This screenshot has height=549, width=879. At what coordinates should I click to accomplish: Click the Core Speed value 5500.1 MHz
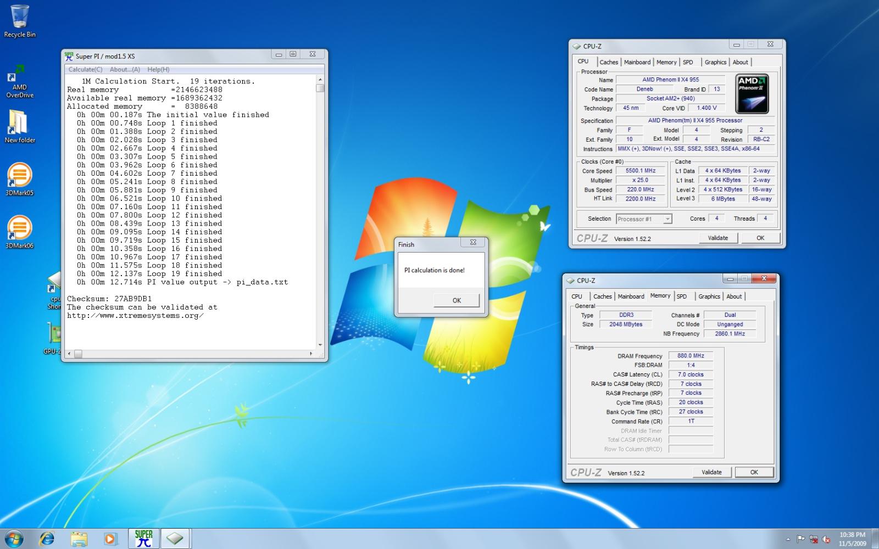(641, 171)
